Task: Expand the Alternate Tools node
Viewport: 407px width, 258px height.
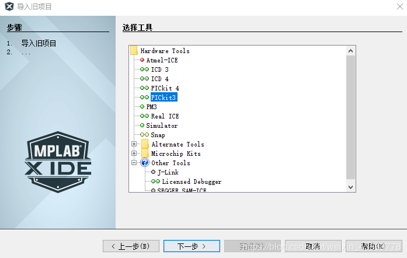Action: coord(134,144)
